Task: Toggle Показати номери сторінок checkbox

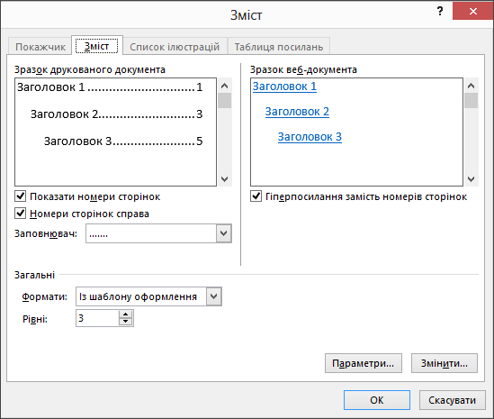Action: tap(21, 196)
